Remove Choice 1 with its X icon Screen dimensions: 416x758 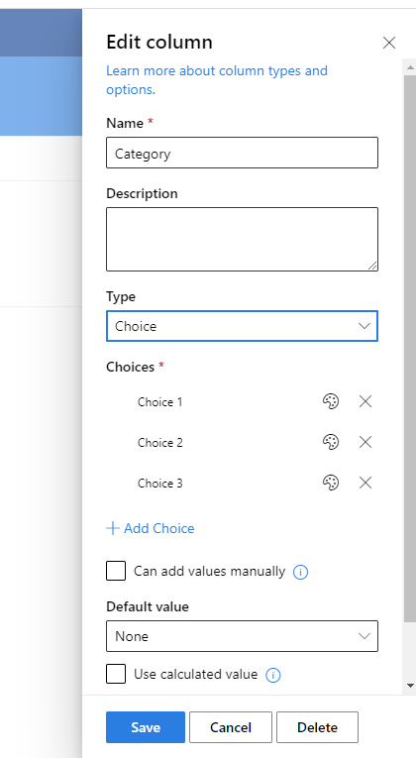click(365, 401)
